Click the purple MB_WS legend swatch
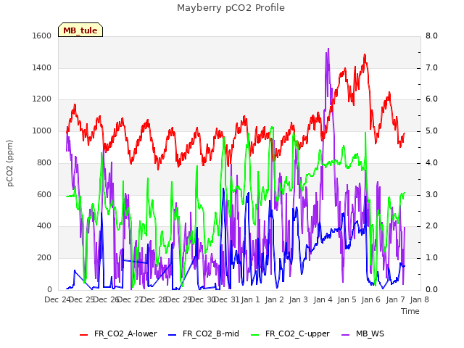 point(346,335)
